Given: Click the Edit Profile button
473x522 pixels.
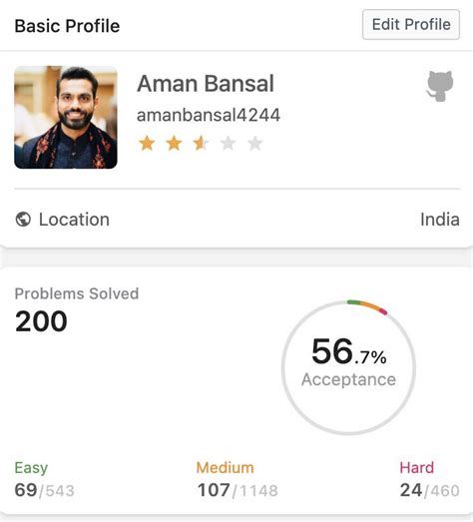Looking at the screenshot, I should click(x=411, y=25).
